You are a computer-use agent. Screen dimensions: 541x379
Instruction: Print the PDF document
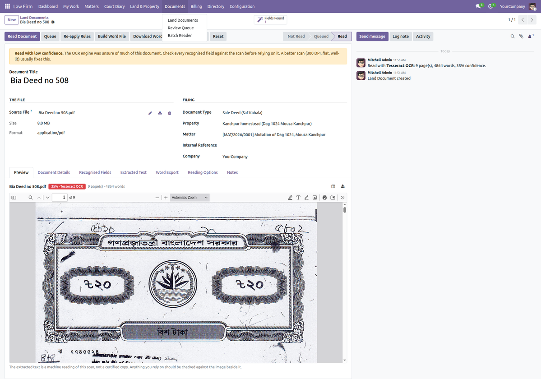324,198
